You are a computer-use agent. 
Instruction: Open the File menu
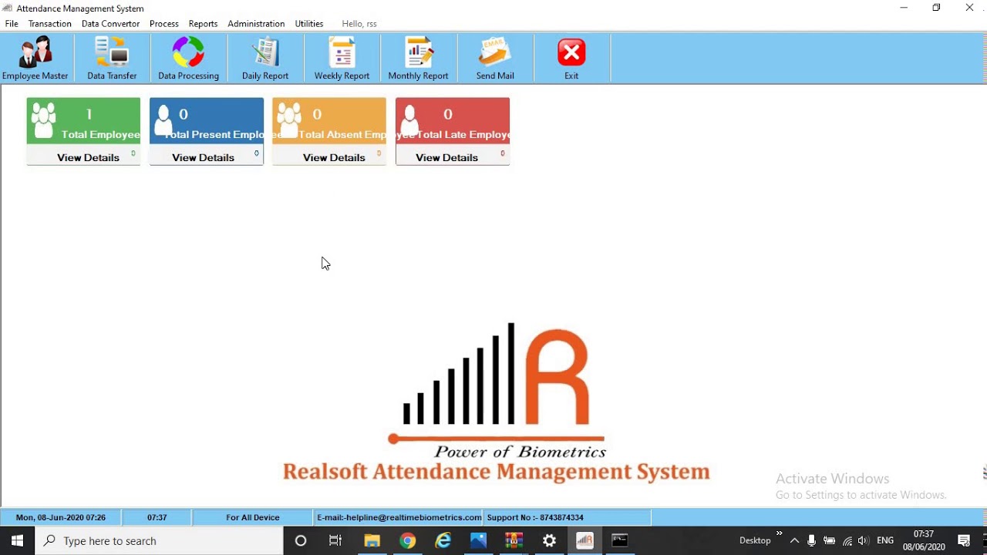point(12,24)
